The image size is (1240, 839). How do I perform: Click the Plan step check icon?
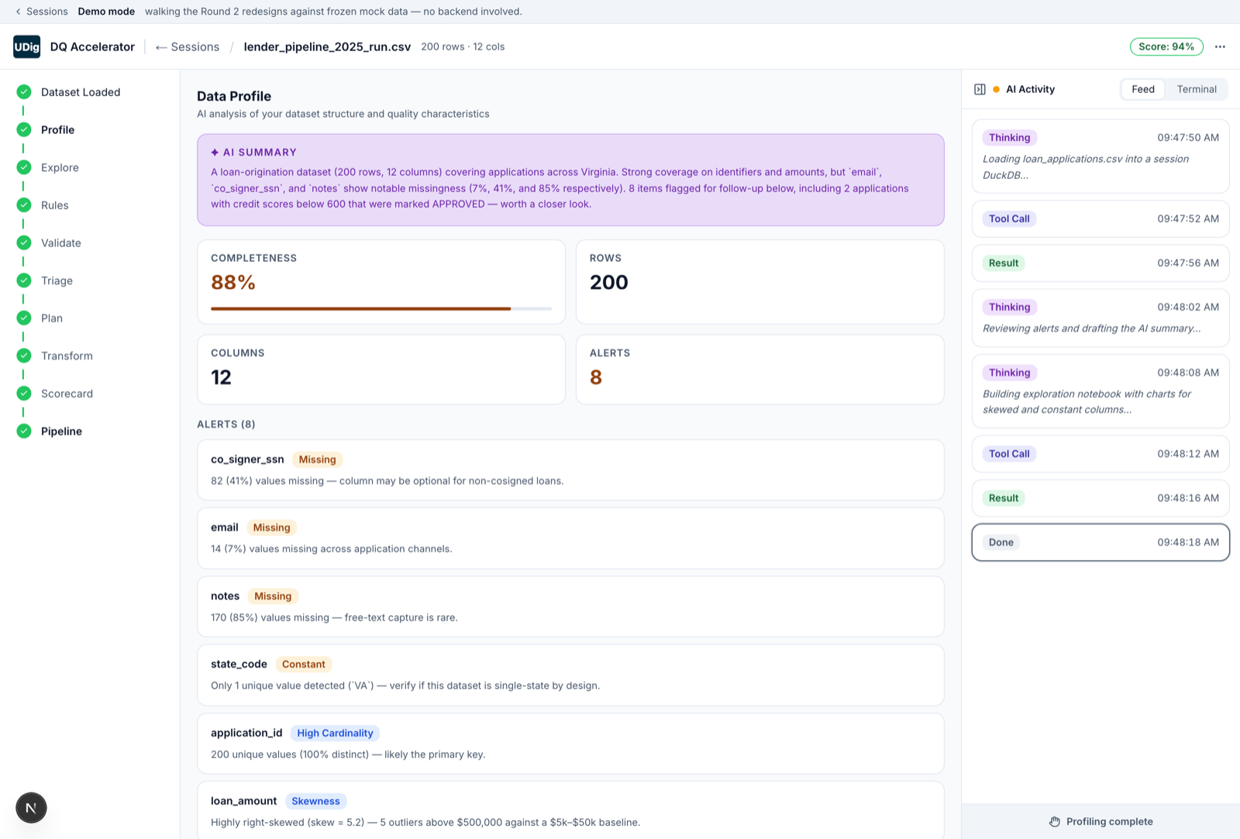click(24, 318)
